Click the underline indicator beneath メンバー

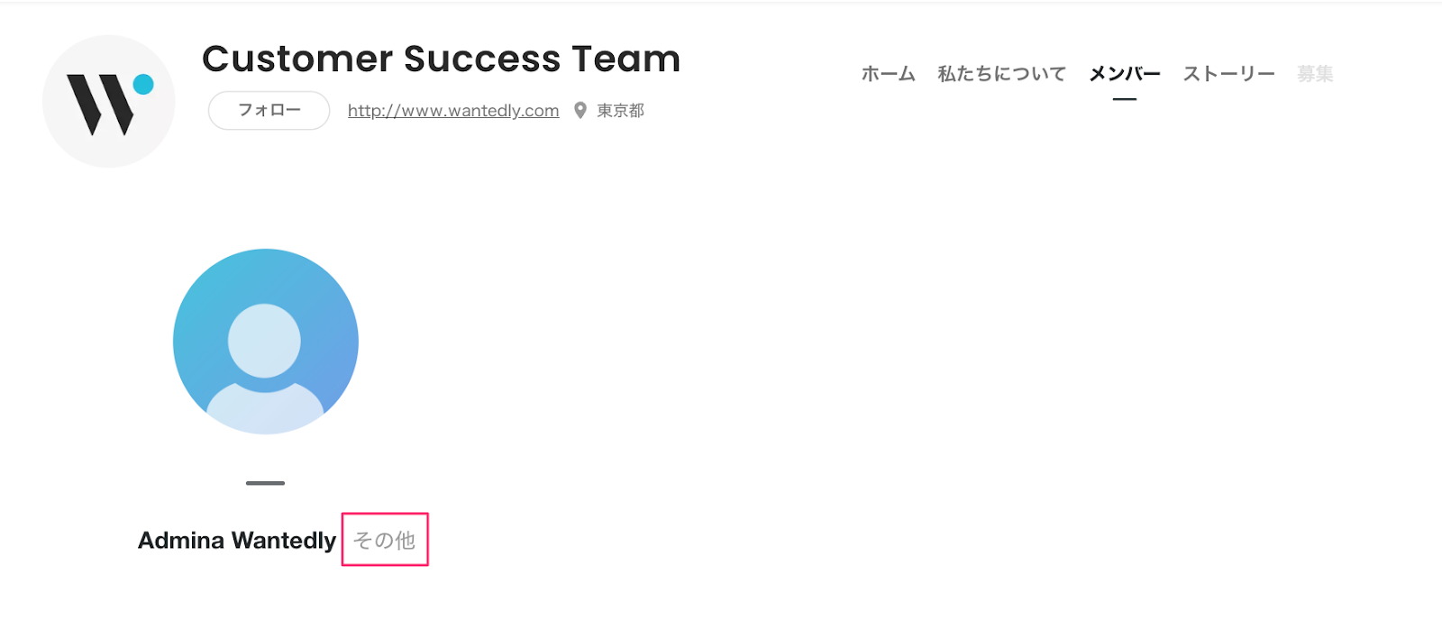pyautogui.click(x=1125, y=99)
